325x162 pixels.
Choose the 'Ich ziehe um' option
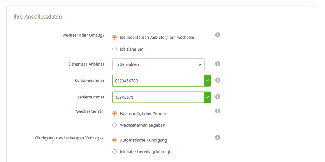click(115, 49)
